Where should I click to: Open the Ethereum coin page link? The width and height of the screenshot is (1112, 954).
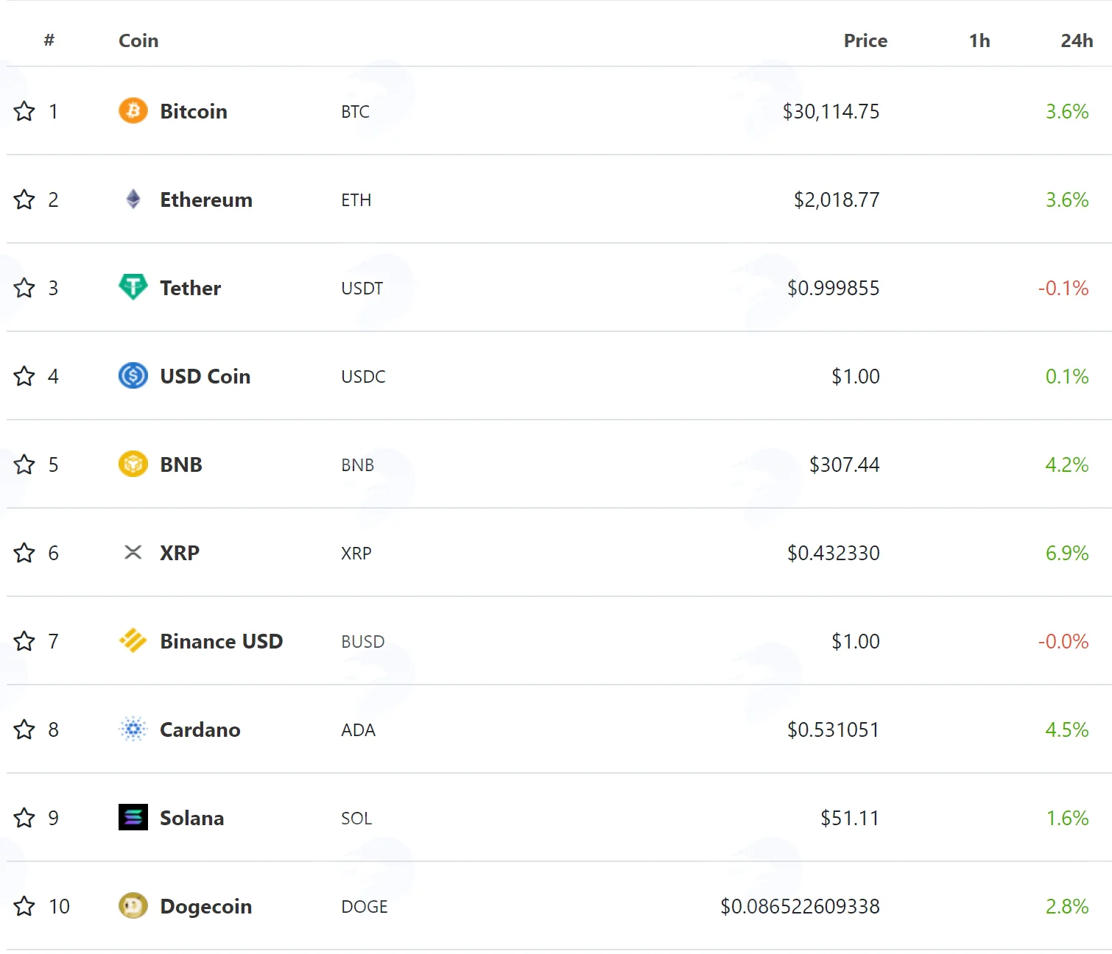click(206, 199)
